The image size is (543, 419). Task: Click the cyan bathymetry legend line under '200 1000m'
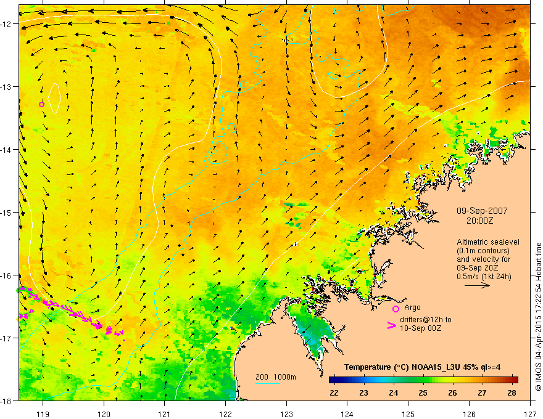[x=268, y=383]
